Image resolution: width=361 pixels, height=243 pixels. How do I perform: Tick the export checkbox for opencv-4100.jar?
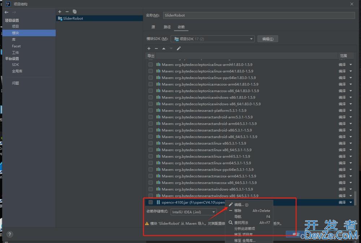(151, 202)
